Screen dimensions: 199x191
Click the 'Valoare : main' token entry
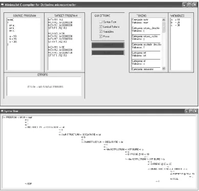click(140, 23)
